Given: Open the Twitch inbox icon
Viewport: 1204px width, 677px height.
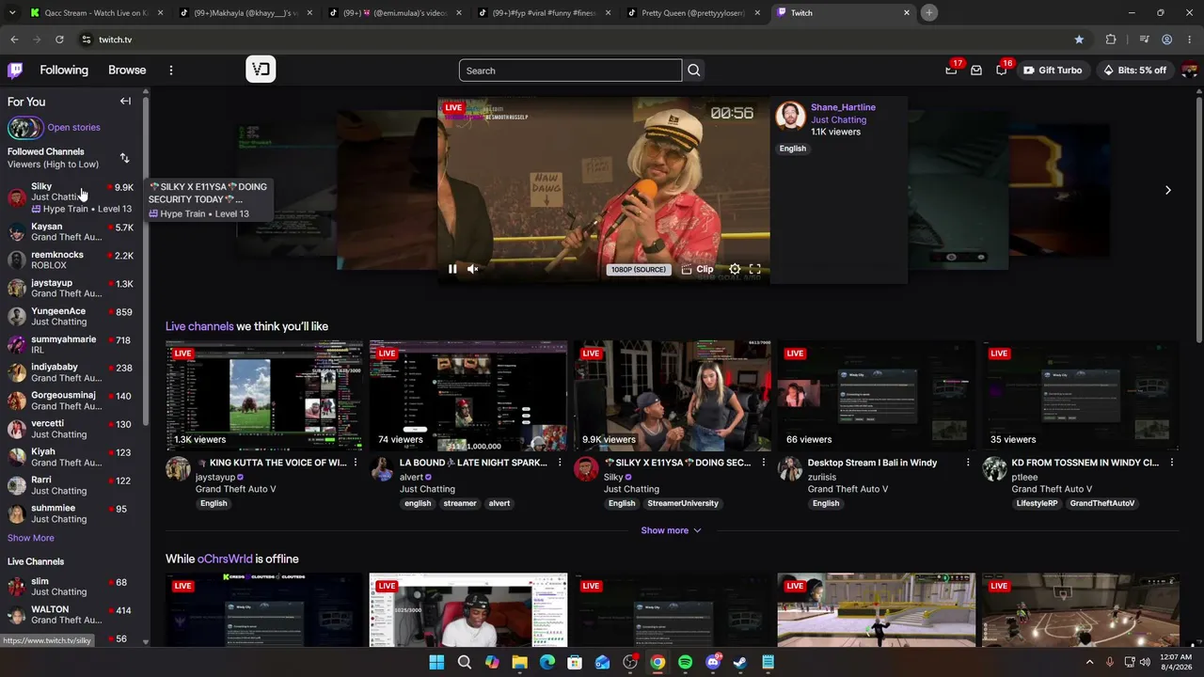Looking at the screenshot, I should click(976, 71).
